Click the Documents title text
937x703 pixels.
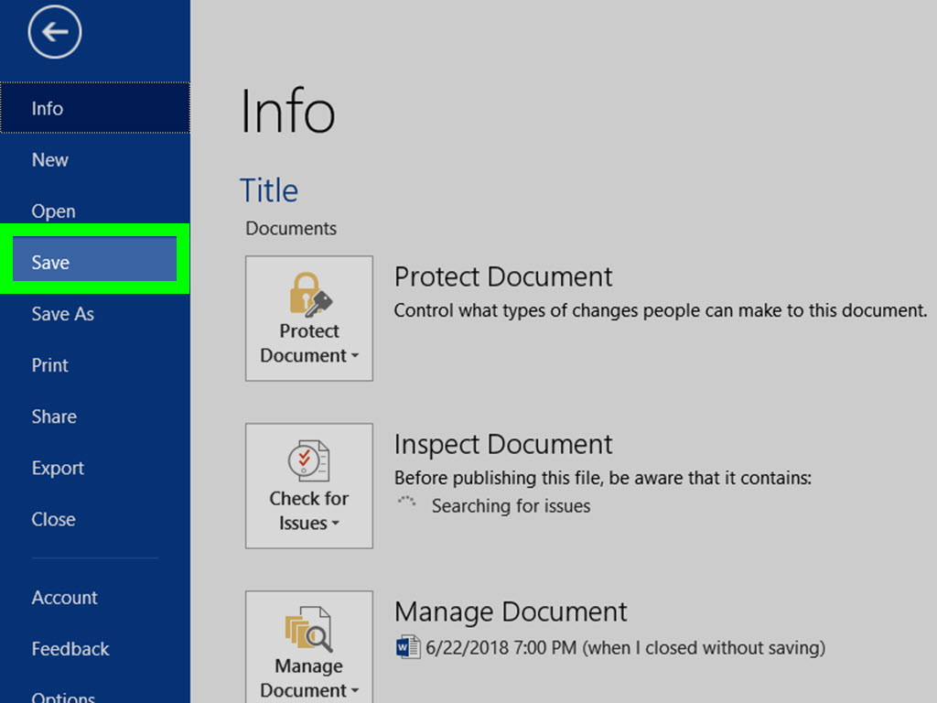291,228
